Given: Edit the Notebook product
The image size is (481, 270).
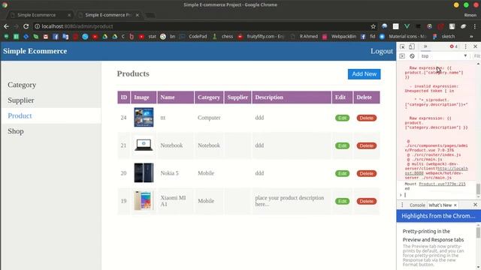Looking at the screenshot, I should click(x=343, y=145).
